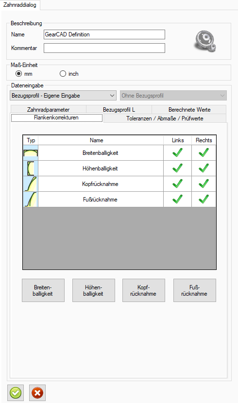Confirm dialog with green checkmark icon
Screen dimensions: 238x403
pos(16,393)
